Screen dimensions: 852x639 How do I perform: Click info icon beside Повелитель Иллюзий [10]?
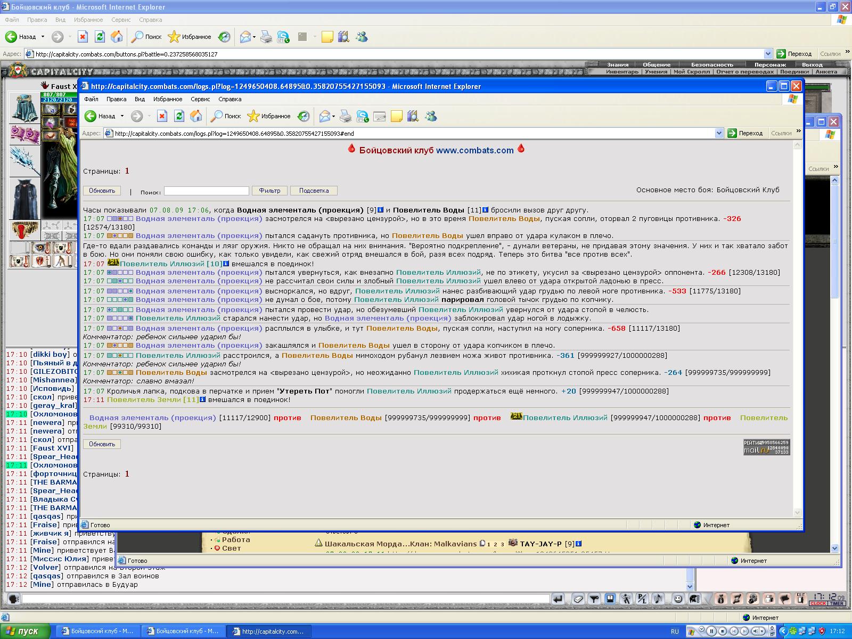tap(226, 264)
